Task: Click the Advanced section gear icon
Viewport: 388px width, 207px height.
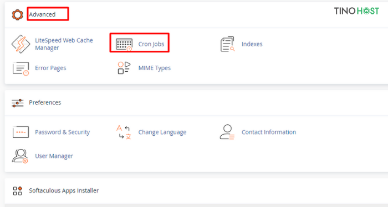Action: click(17, 14)
